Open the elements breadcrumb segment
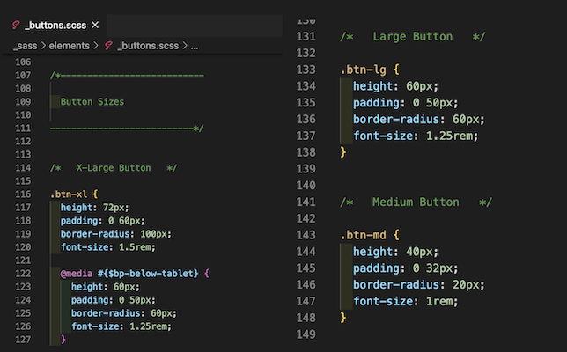567x352 pixels. click(69, 46)
